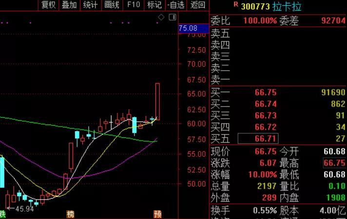Select 买三 price 66.73
Viewport: 347px width, 219px height.
tap(266, 115)
